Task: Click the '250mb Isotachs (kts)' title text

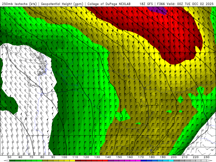Action: (x=19, y=4)
